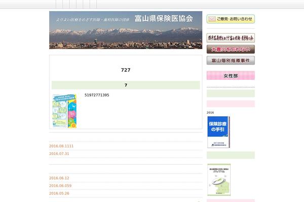
Task: Open the green map booklet cover
Action: pyautogui.click(x=219, y=180)
